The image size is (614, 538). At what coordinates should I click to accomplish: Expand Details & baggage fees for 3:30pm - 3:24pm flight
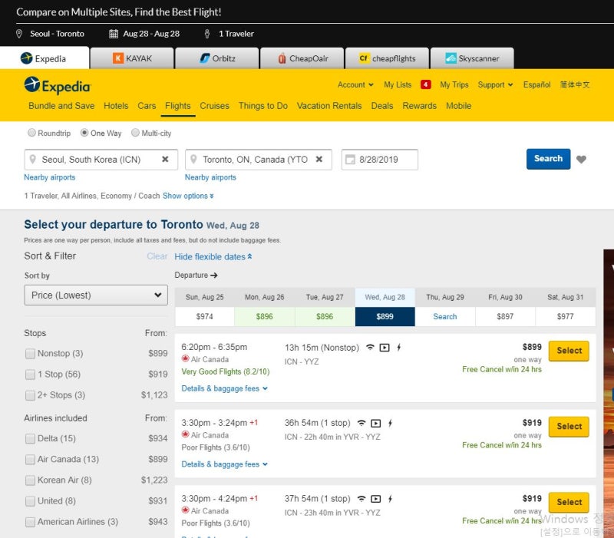click(x=224, y=464)
